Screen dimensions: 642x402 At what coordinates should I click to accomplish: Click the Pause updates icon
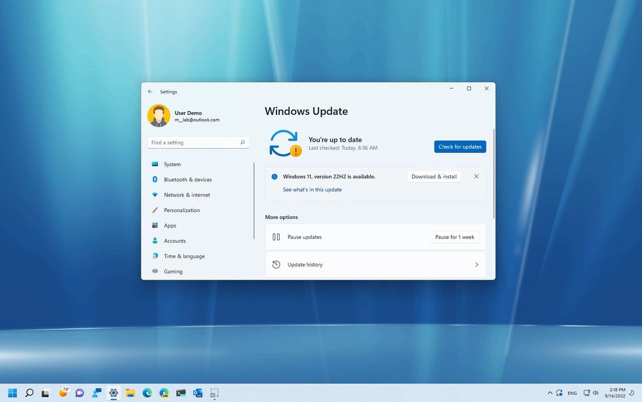276,237
